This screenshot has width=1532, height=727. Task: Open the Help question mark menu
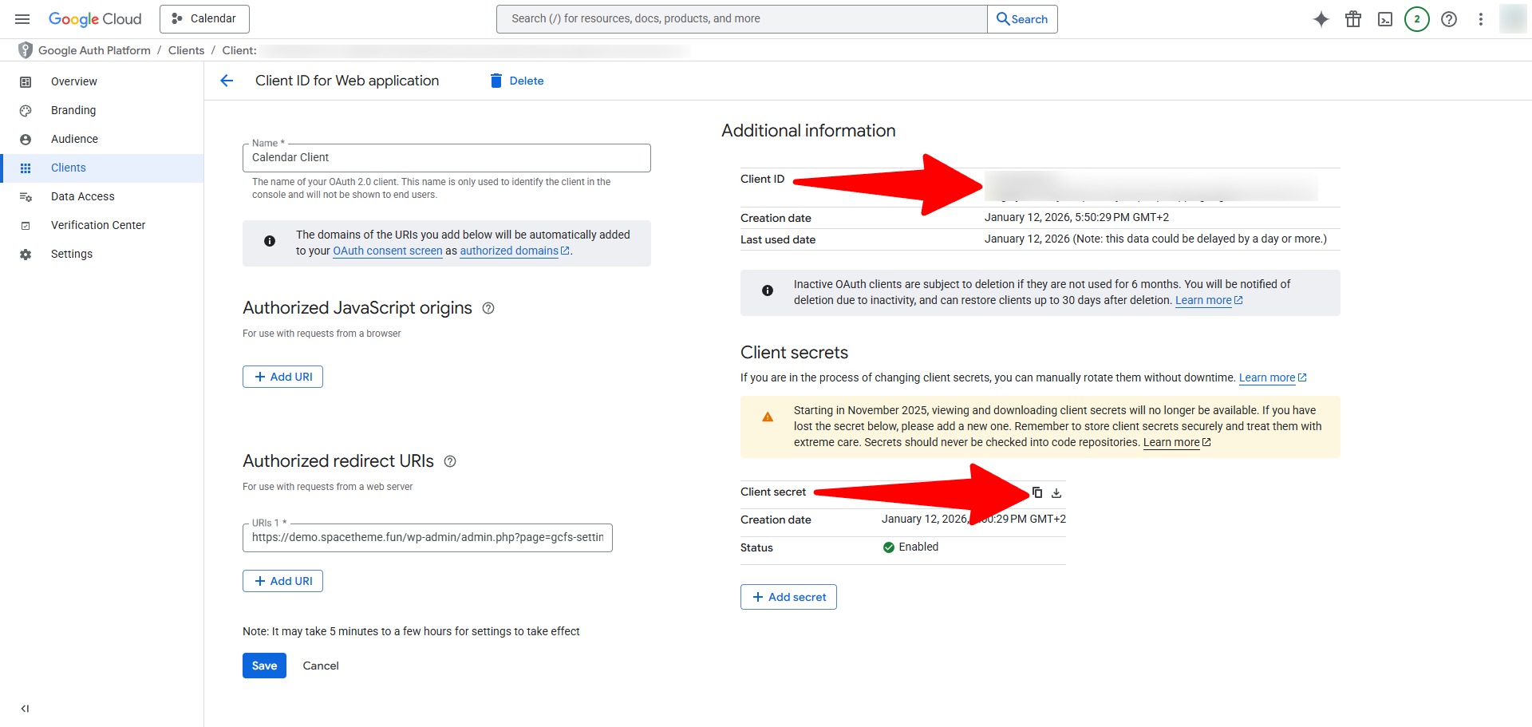point(1449,19)
